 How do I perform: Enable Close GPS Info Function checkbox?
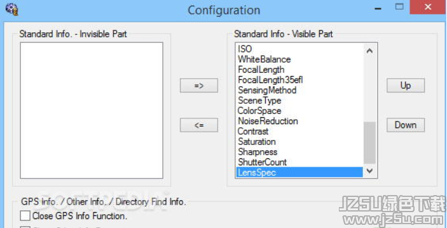coord(25,216)
